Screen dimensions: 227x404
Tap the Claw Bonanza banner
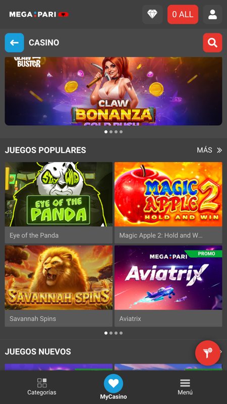(x=113, y=91)
